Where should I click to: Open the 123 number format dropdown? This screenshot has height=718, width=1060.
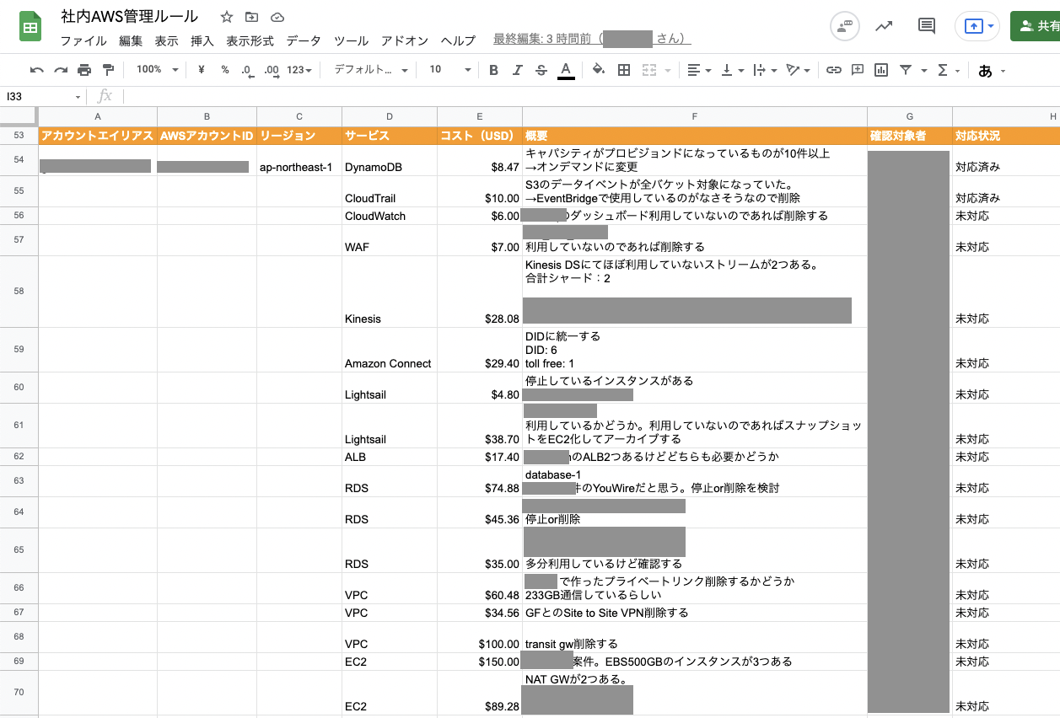pyautogui.click(x=299, y=70)
